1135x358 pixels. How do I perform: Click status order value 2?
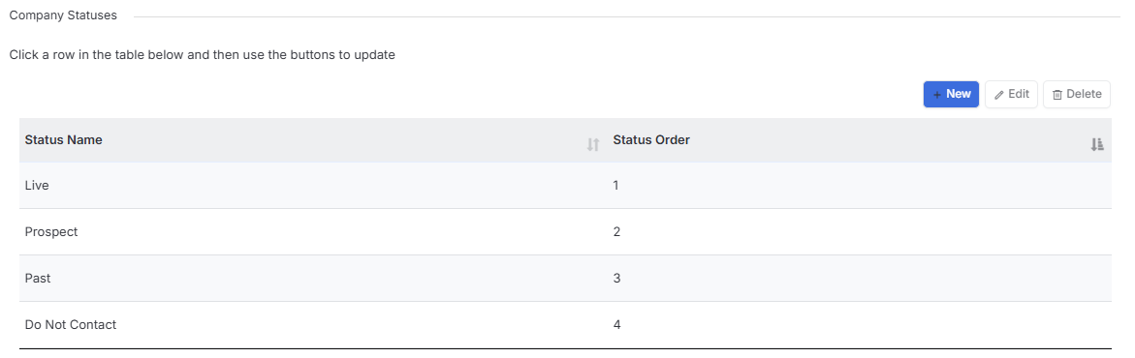click(x=616, y=231)
